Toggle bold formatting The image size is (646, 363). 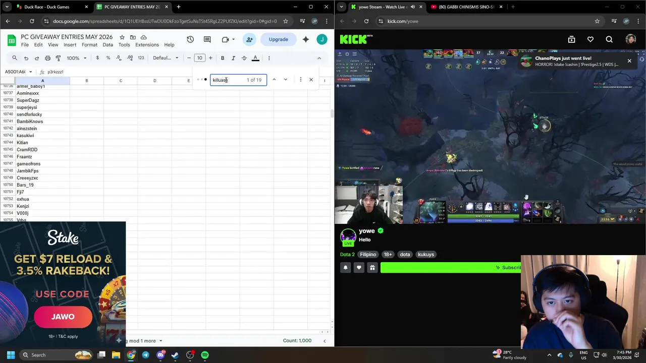click(223, 58)
